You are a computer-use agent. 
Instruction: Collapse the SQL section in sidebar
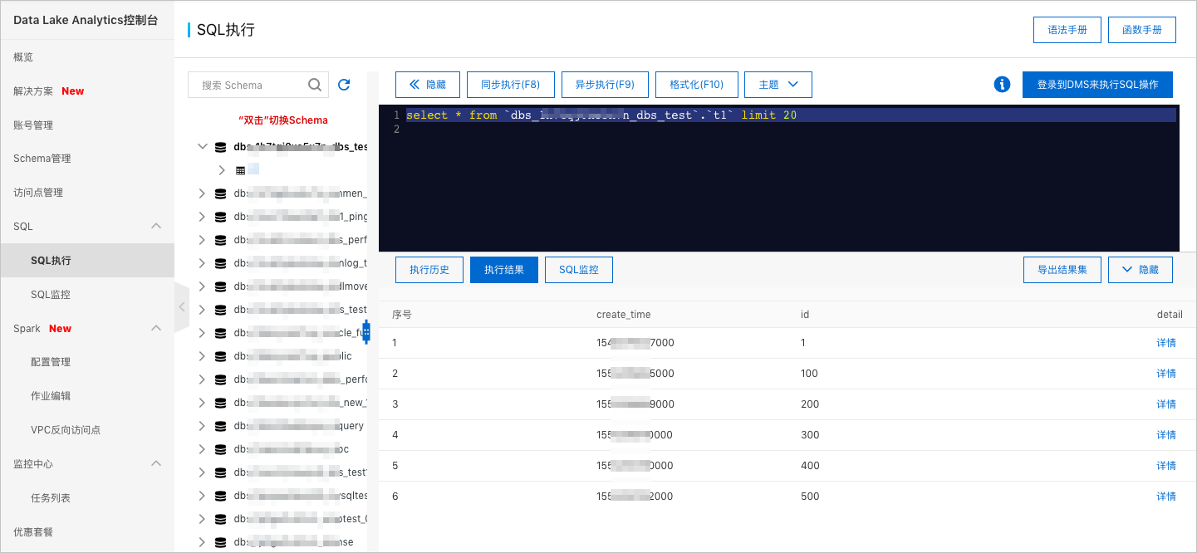point(155,226)
